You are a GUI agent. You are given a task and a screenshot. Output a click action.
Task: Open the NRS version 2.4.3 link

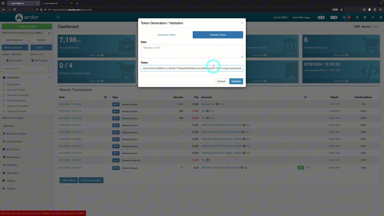[375, 27]
